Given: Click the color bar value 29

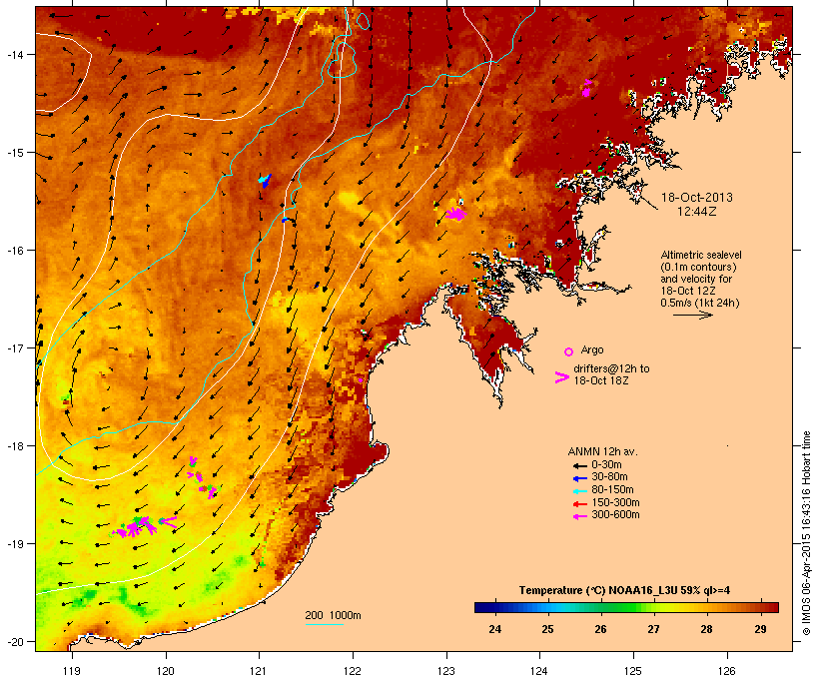Looking at the screenshot, I should (x=760, y=629).
